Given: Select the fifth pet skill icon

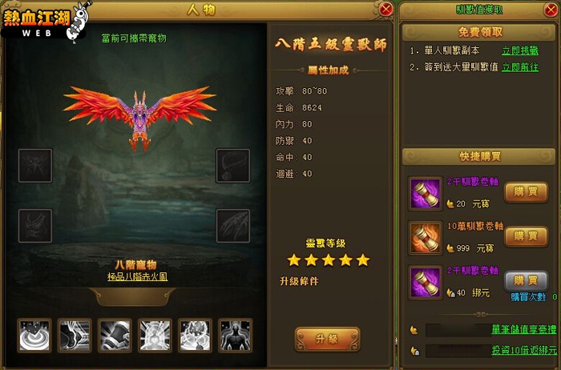Looking at the screenshot, I should point(195,336).
